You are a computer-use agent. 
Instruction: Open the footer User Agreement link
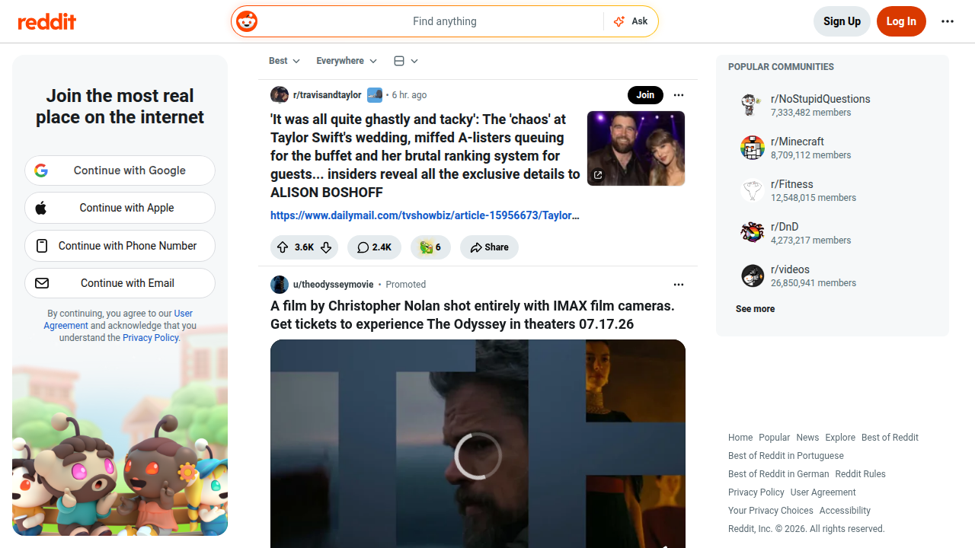(823, 492)
